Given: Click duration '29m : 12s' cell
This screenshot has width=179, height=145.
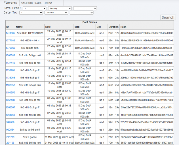Looking at the screenshot, I should (x=113, y=33).
